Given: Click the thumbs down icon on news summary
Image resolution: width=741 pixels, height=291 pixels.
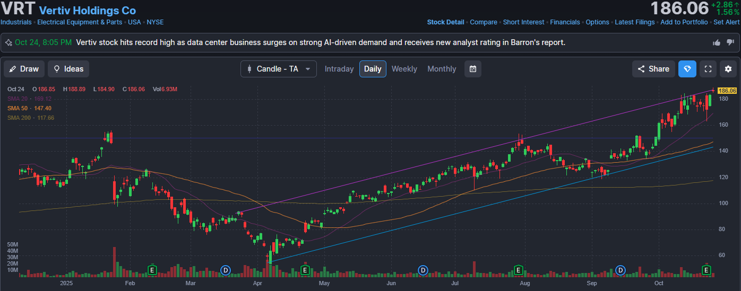Looking at the screenshot, I should tap(730, 42).
